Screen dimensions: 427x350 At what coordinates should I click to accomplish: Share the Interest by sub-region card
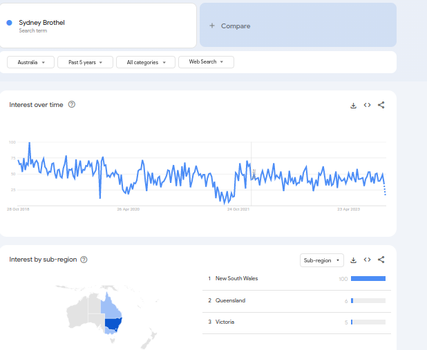pos(381,260)
